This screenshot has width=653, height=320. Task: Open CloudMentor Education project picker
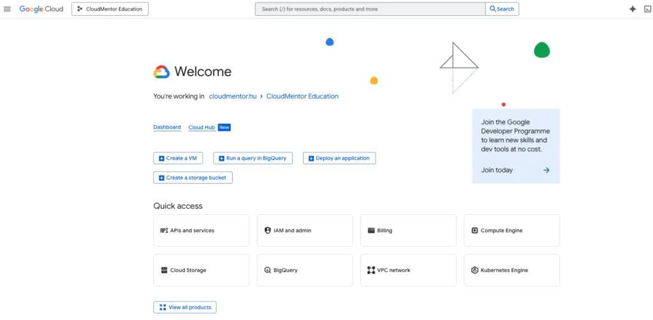click(x=110, y=9)
